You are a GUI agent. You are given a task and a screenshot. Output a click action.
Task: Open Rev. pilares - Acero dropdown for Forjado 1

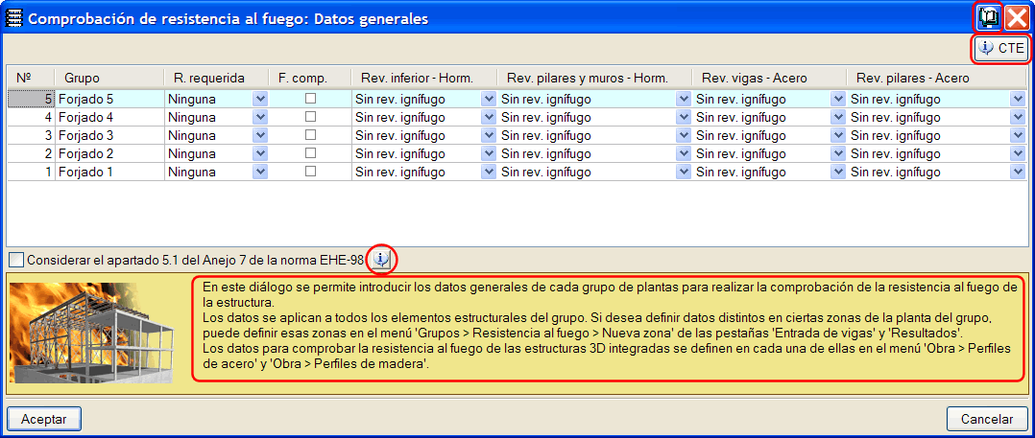(x=1017, y=173)
